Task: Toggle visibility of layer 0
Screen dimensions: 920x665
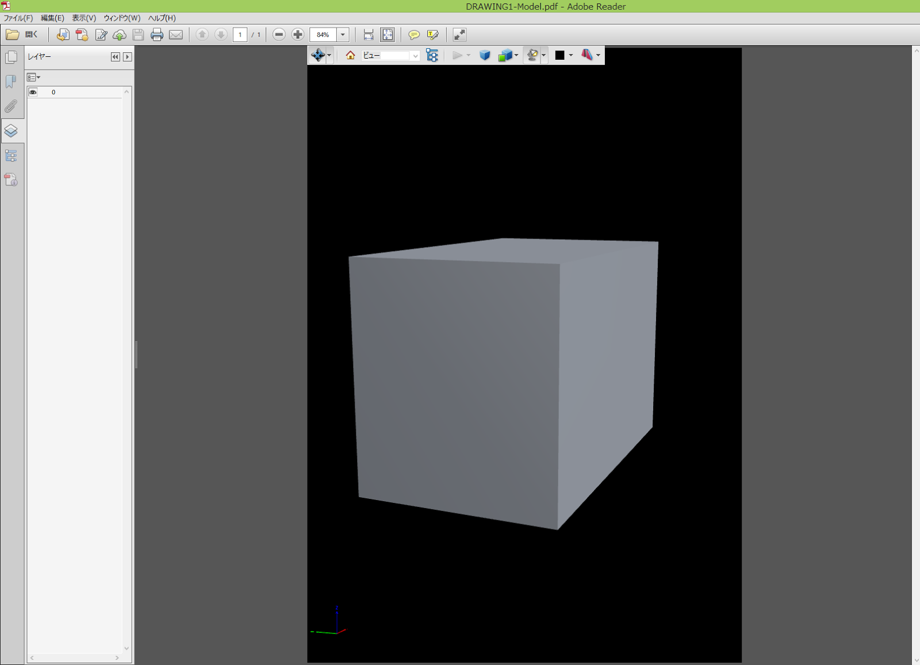Action: coord(33,92)
